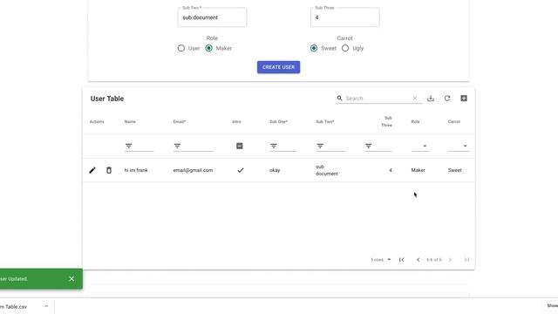Image resolution: width=558 pixels, height=314 pixels.
Task: Refresh the User Table data
Action: pos(447,99)
